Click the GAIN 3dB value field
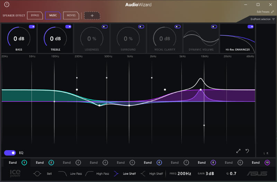 pos(210,174)
